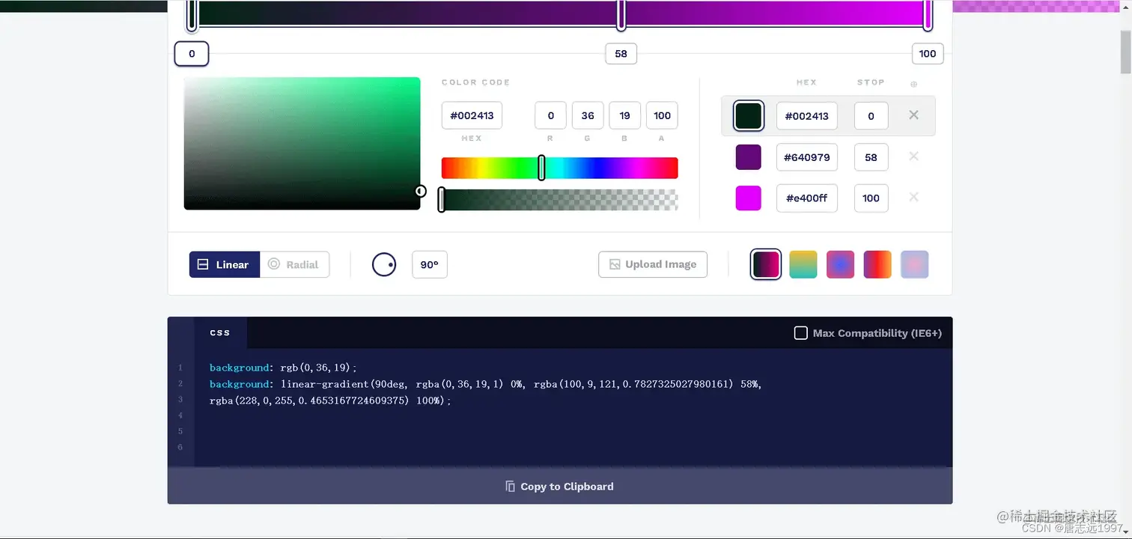Click the B value field

[x=624, y=115]
